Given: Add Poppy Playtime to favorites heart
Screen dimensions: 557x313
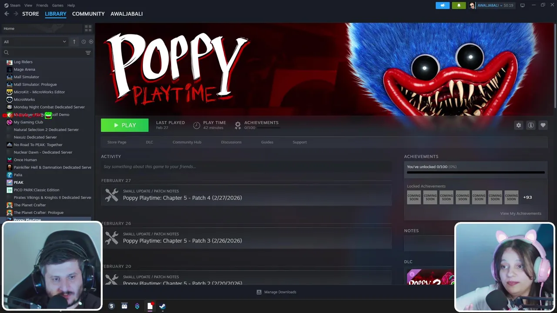Looking at the screenshot, I should pyautogui.click(x=543, y=125).
